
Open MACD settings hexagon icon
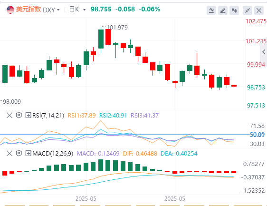pos(19,153)
